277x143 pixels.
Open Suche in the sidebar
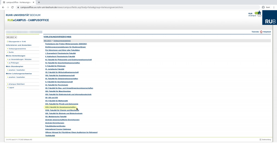[11, 52]
